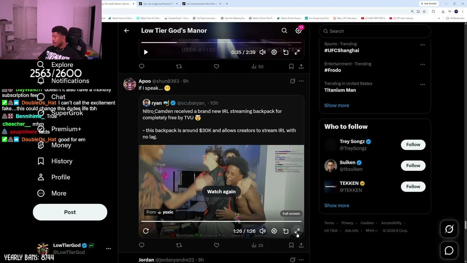View analytics showing 50 views
The width and height of the screenshot is (467, 263).
click(257, 66)
